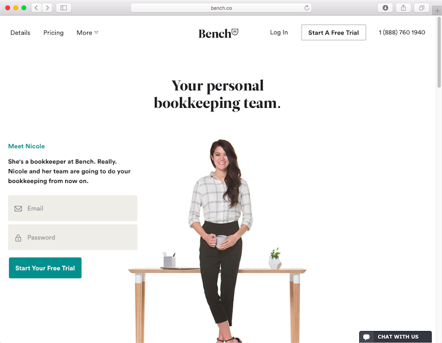Open the Chat With Us widget
442x343 pixels.
point(395,337)
